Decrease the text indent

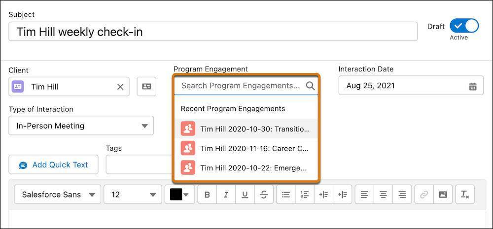pos(343,195)
